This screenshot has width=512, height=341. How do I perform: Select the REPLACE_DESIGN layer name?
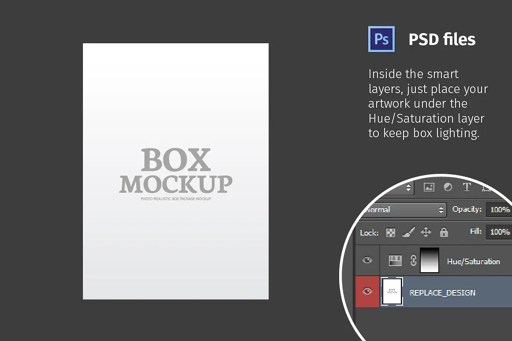point(442,292)
